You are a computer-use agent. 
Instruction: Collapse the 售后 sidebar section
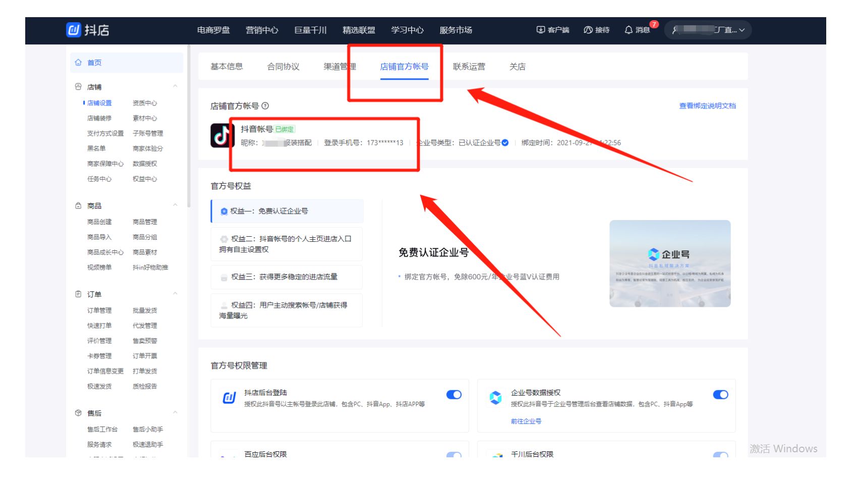point(175,412)
